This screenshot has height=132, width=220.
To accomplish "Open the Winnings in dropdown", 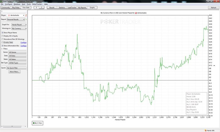I will click(19, 28).
